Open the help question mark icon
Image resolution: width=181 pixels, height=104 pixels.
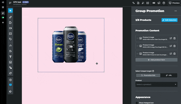coord(164,3)
